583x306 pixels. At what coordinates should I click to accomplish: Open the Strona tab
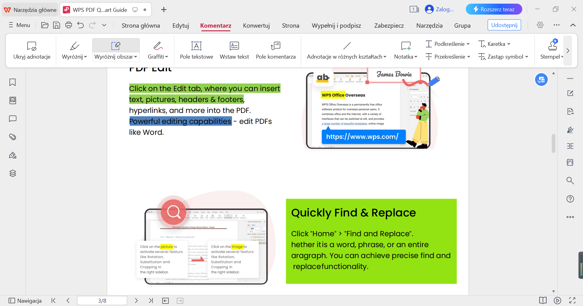click(x=291, y=25)
